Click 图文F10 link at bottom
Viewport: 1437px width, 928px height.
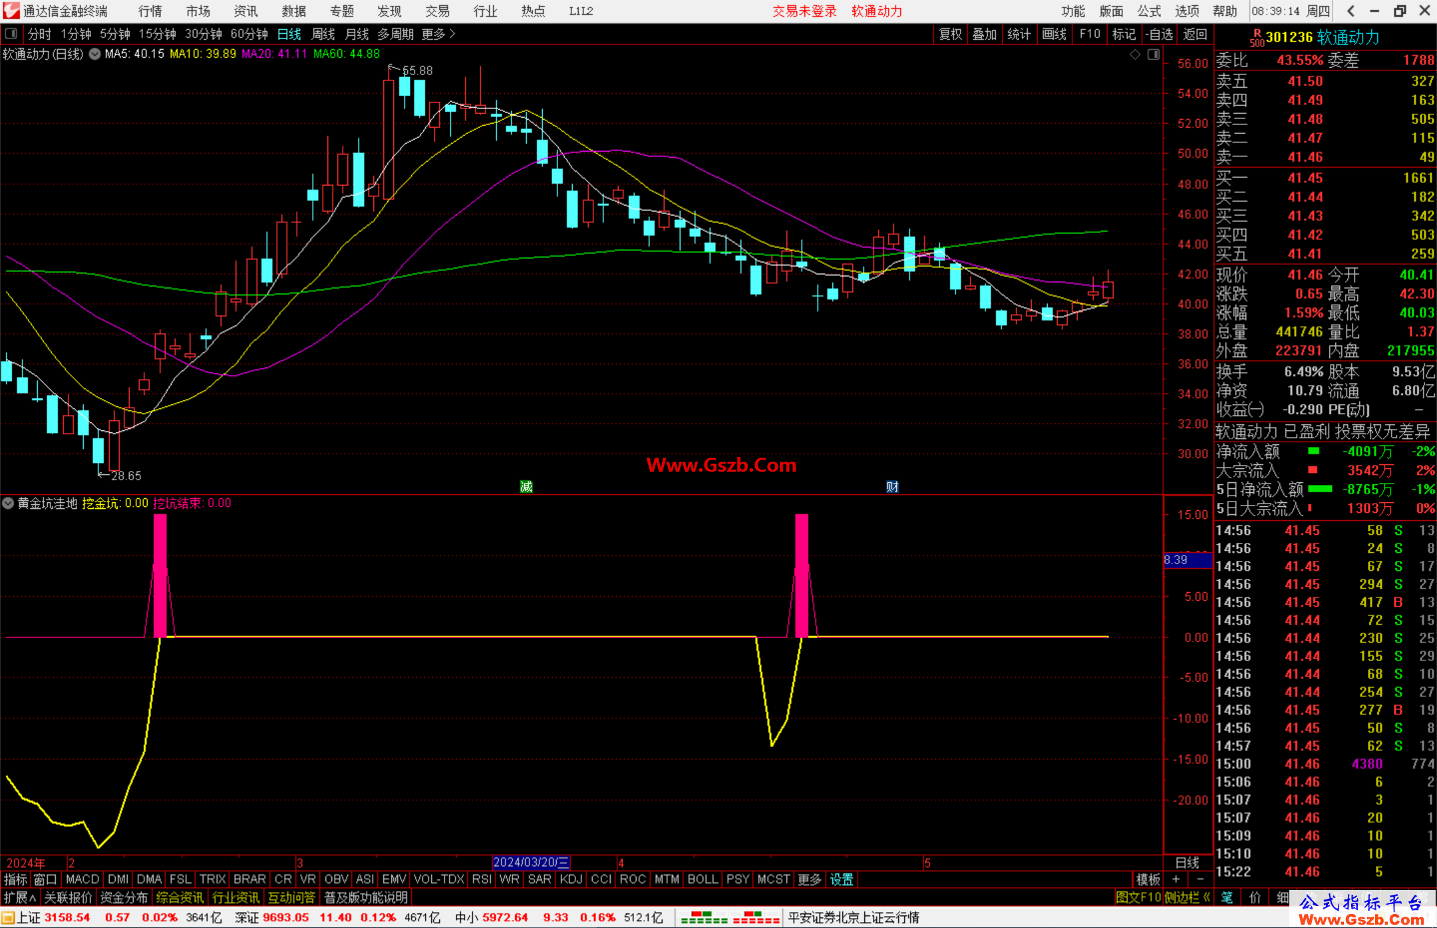1138,897
